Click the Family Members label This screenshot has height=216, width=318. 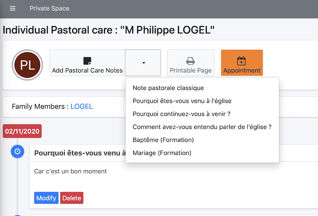(x=40, y=106)
